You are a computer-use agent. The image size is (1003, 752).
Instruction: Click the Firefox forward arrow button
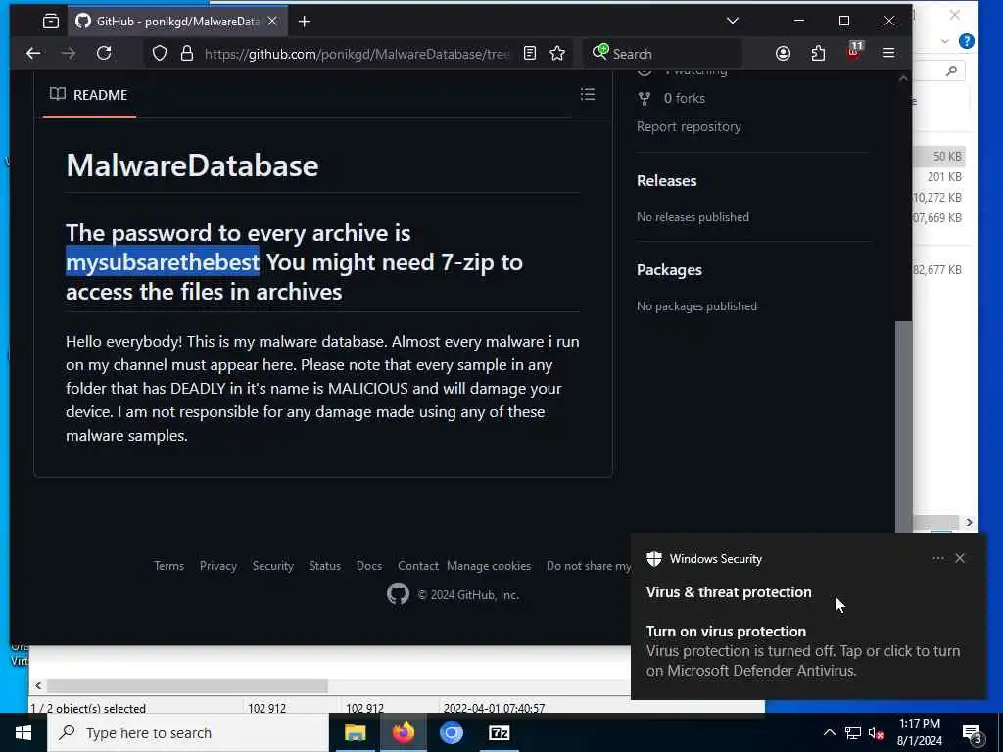click(x=69, y=54)
